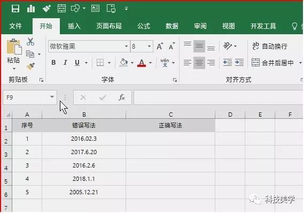304x213 pixels.
Task: Click the Decrease Indent icon
Action: point(228,63)
